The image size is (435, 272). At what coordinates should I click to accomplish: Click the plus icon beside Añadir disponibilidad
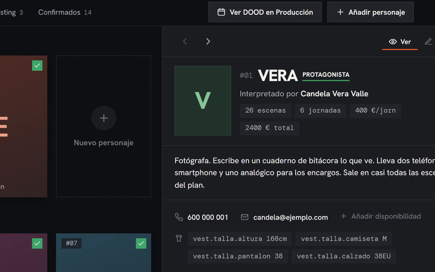(x=344, y=216)
